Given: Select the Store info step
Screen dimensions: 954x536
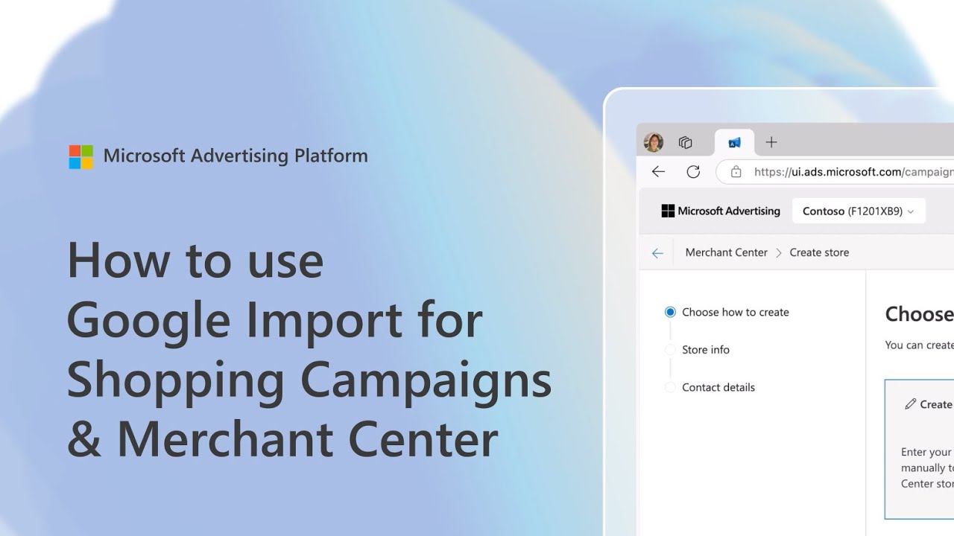Looking at the screenshot, I should point(698,350).
